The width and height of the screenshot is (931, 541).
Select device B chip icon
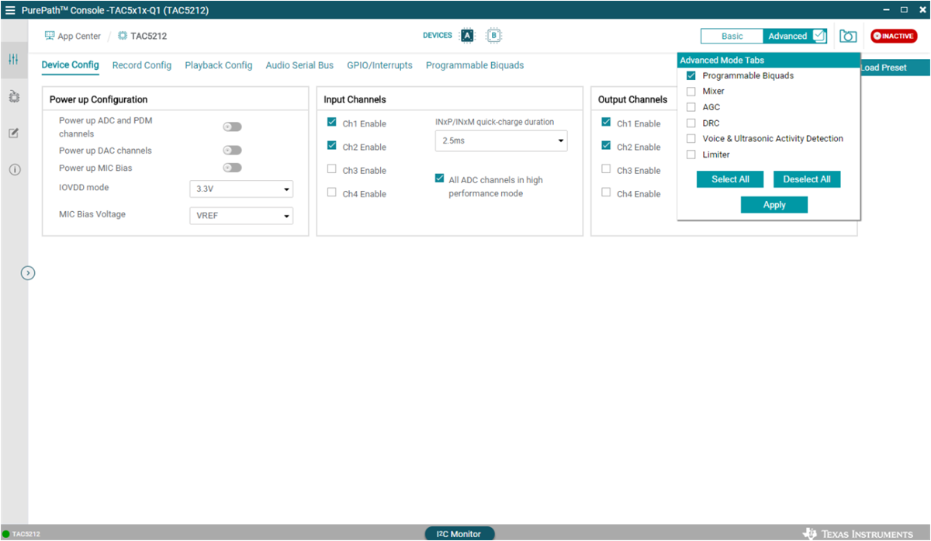pyautogui.click(x=493, y=36)
